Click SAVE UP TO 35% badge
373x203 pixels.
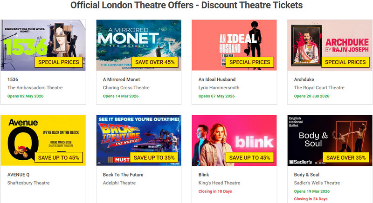tap(154, 157)
